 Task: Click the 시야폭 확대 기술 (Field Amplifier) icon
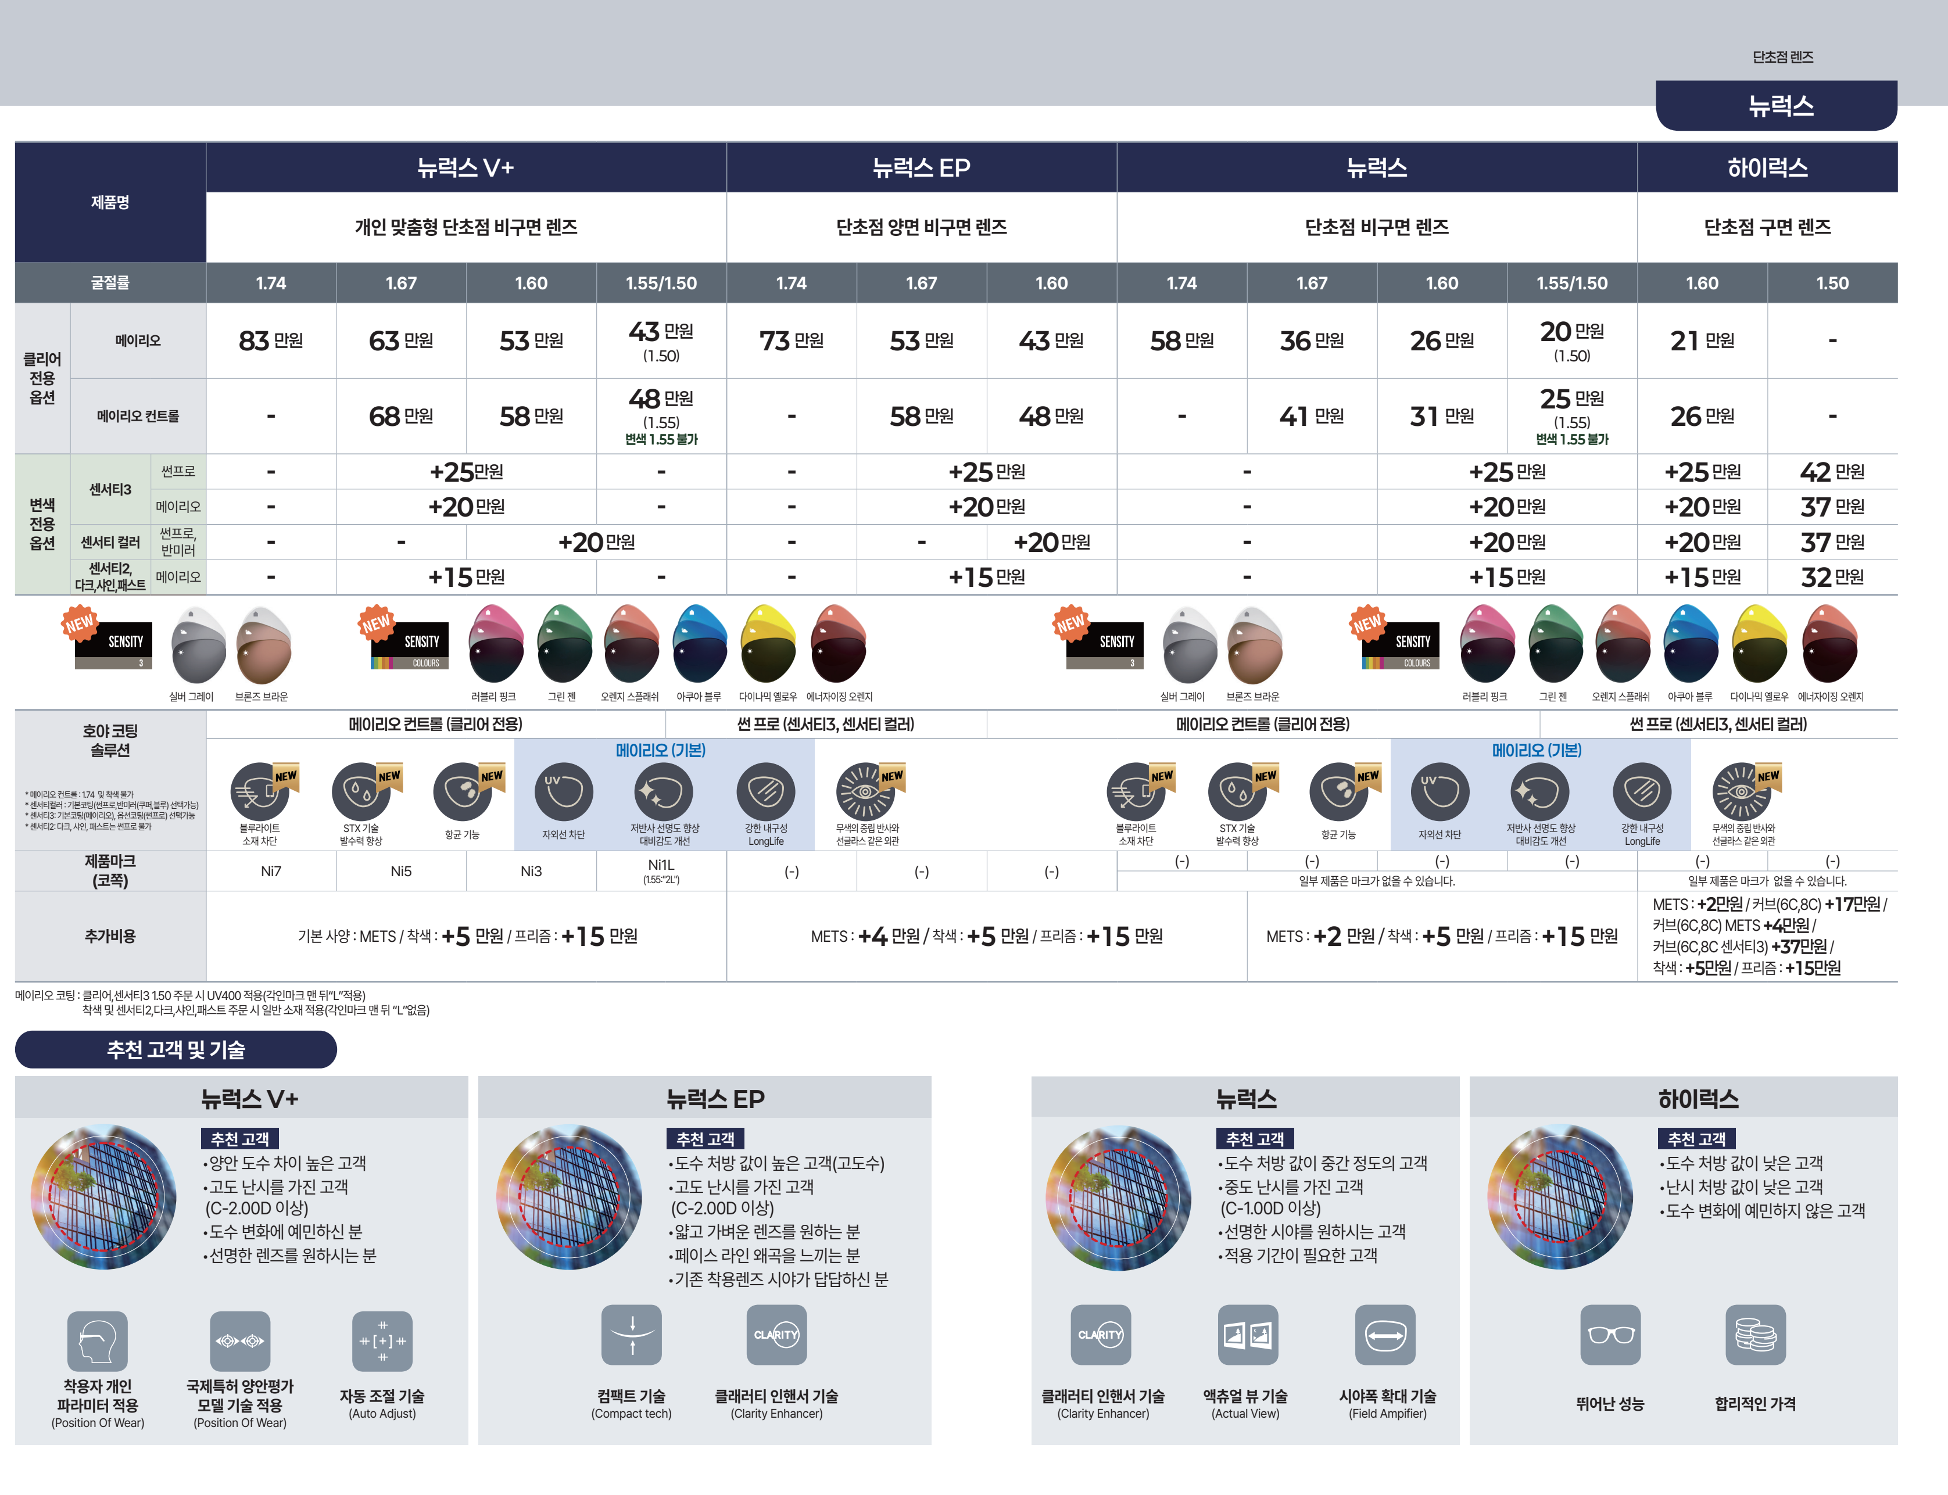click(x=1385, y=1335)
